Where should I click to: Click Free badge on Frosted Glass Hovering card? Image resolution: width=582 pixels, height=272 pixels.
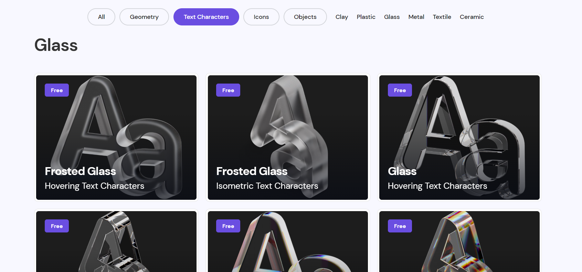pyautogui.click(x=57, y=90)
